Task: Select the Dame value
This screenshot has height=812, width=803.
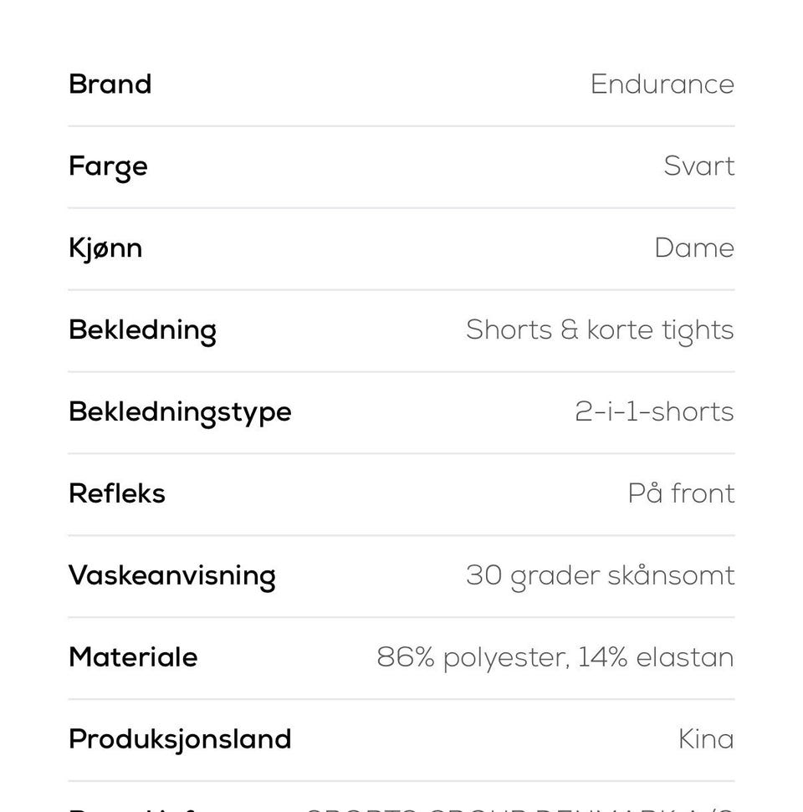Action: pyautogui.click(x=694, y=248)
